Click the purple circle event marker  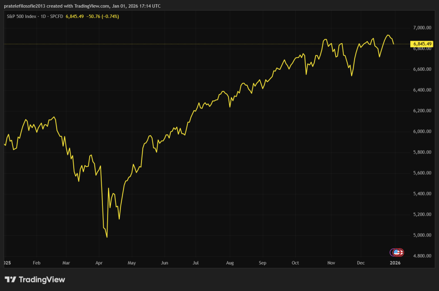click(x=392, y=252)
